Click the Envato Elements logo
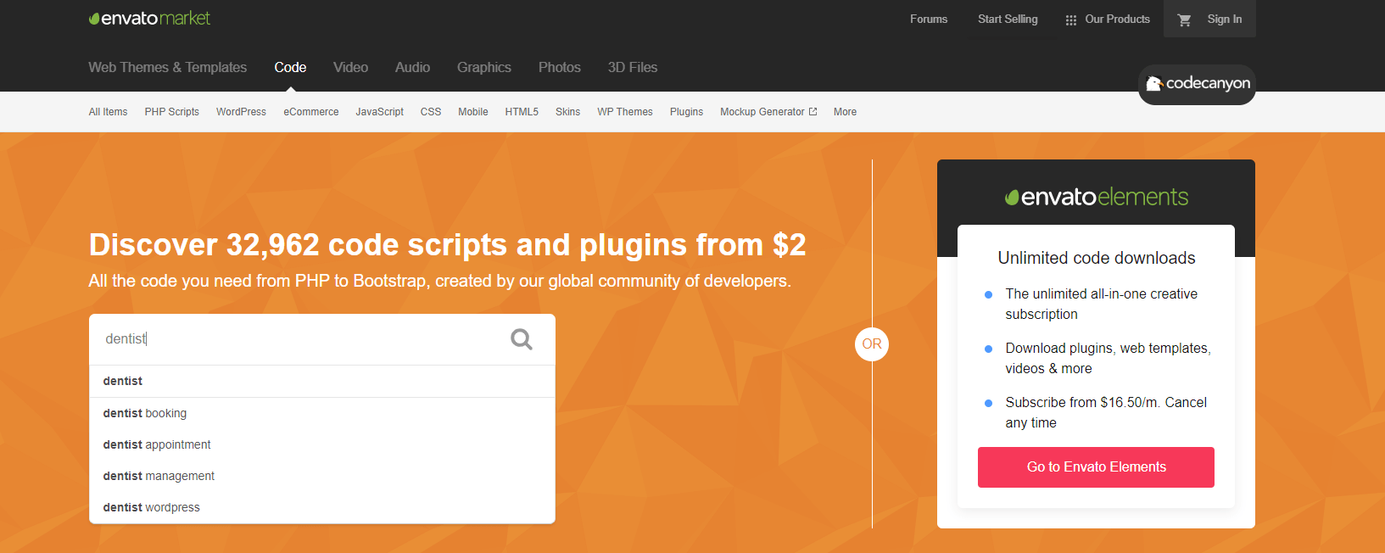Image resolution: width=1385 pixels, height=553 pixels. 1096,197
